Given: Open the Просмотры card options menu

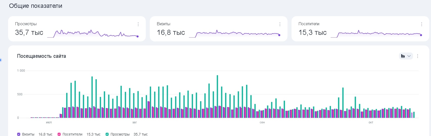Looking at the screenshot, I should click(x=138, y=24).
